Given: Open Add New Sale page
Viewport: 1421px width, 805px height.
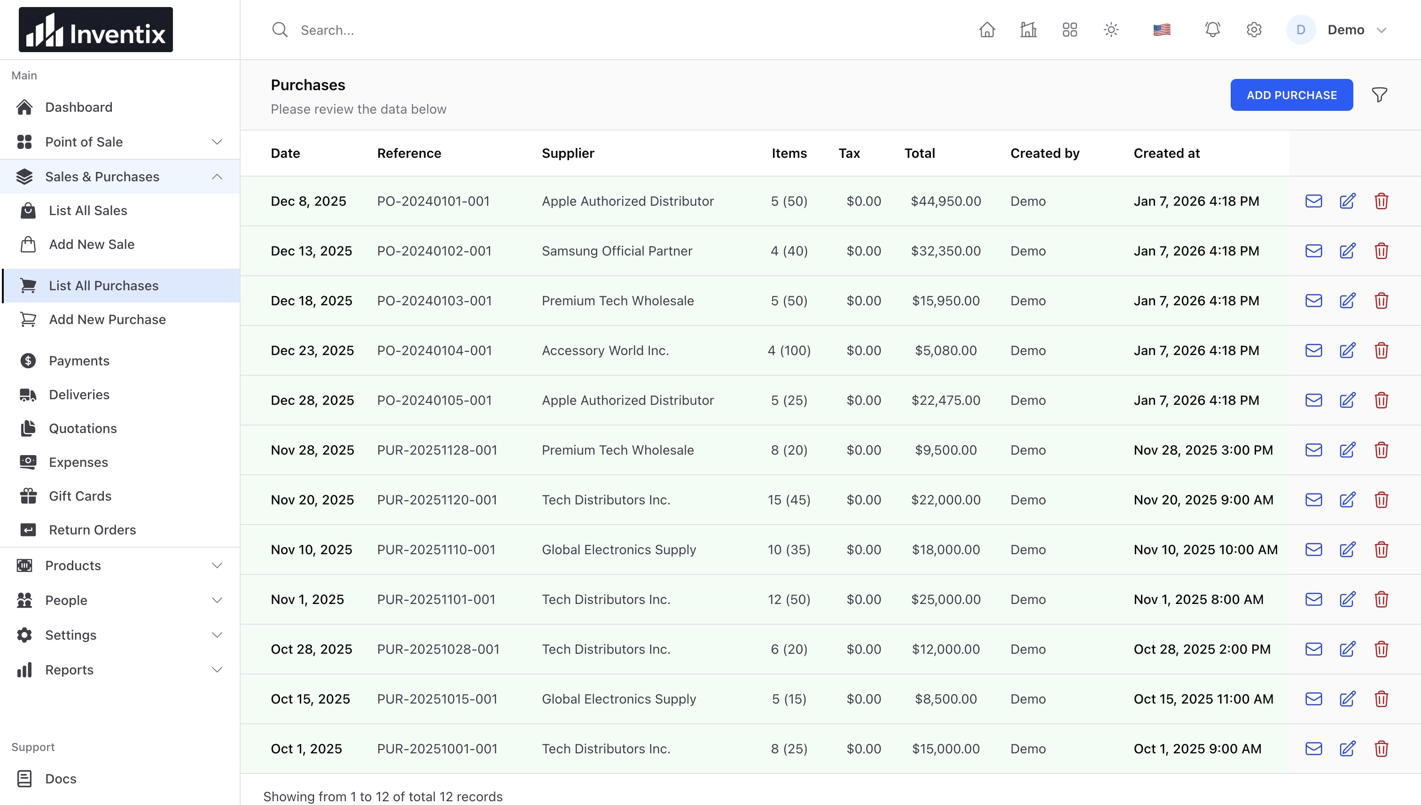Looking at the screenshot, I should click(x=119, y=244).
